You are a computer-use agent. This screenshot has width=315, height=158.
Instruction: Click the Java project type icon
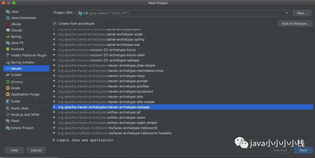[8, 12]
